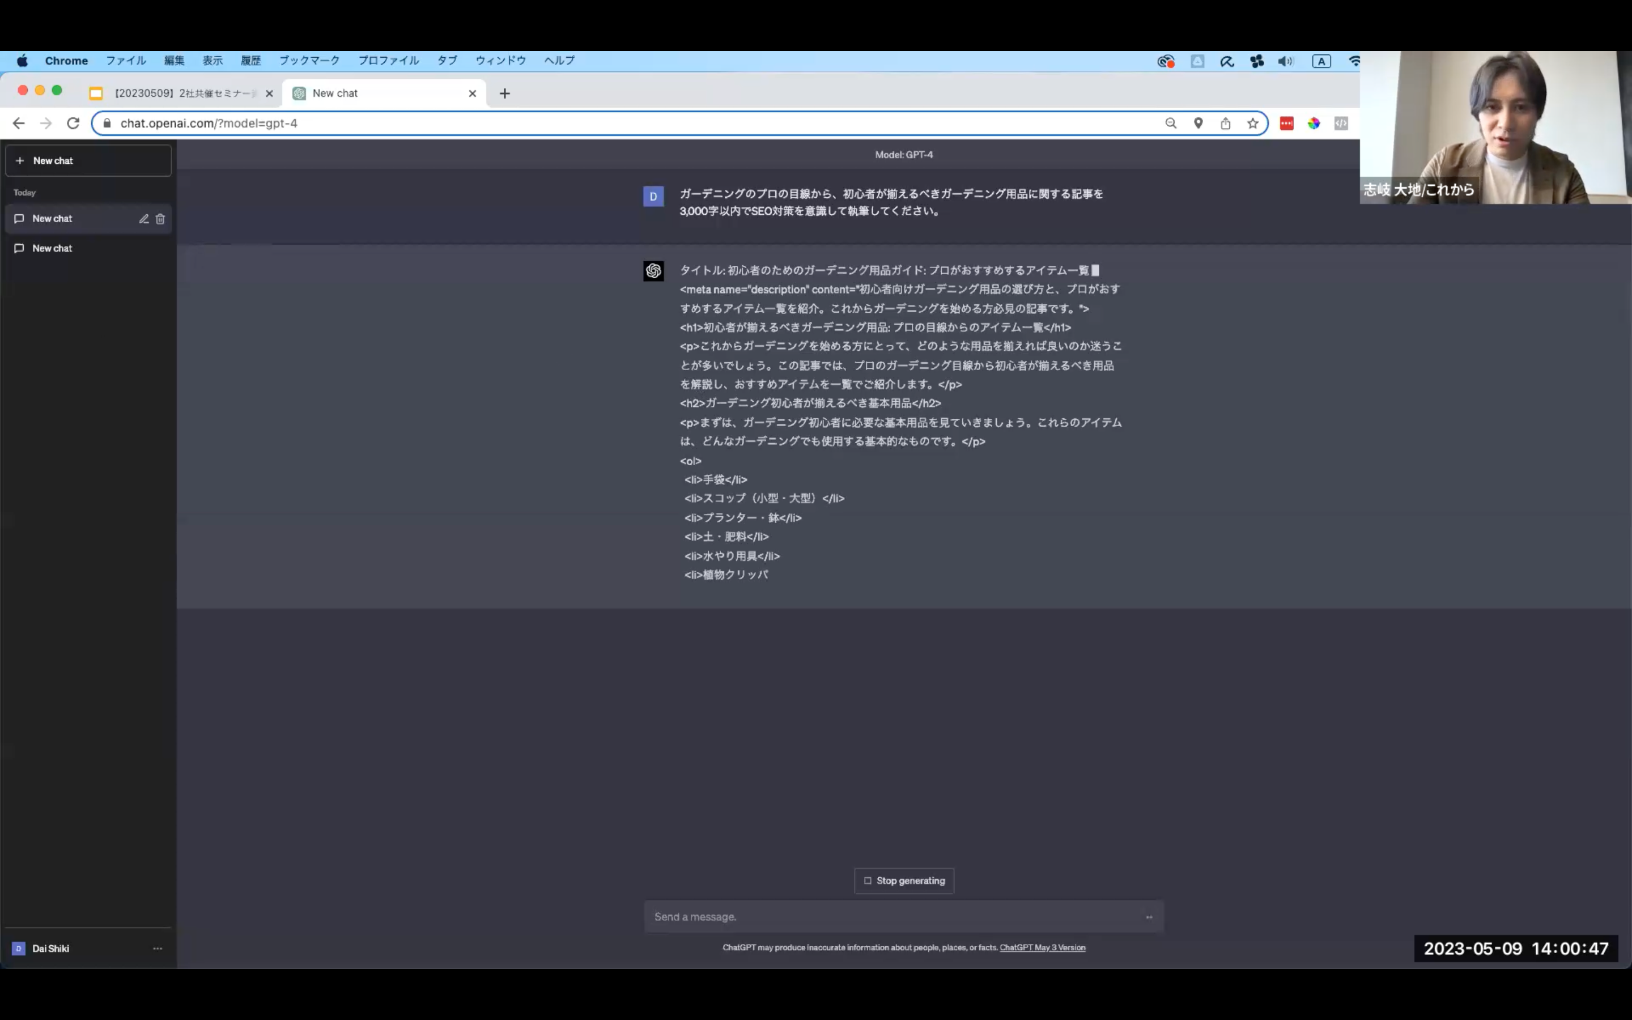This screenshot has height=1020, width=1632.
Task: Toggle the input source A indicator in the menu bar
Action: [x=1321, y=61]
